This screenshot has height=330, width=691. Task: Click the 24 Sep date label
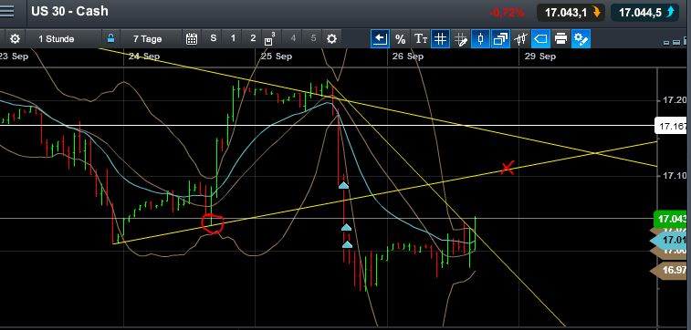(144, 57)
